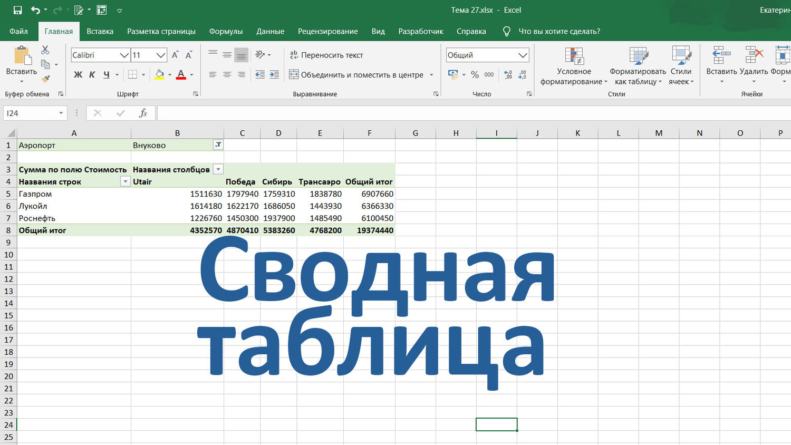This screenshot has height=445, width=791.
Task: Switch to the Формулы ribbon tab
Action: (226, 31)
